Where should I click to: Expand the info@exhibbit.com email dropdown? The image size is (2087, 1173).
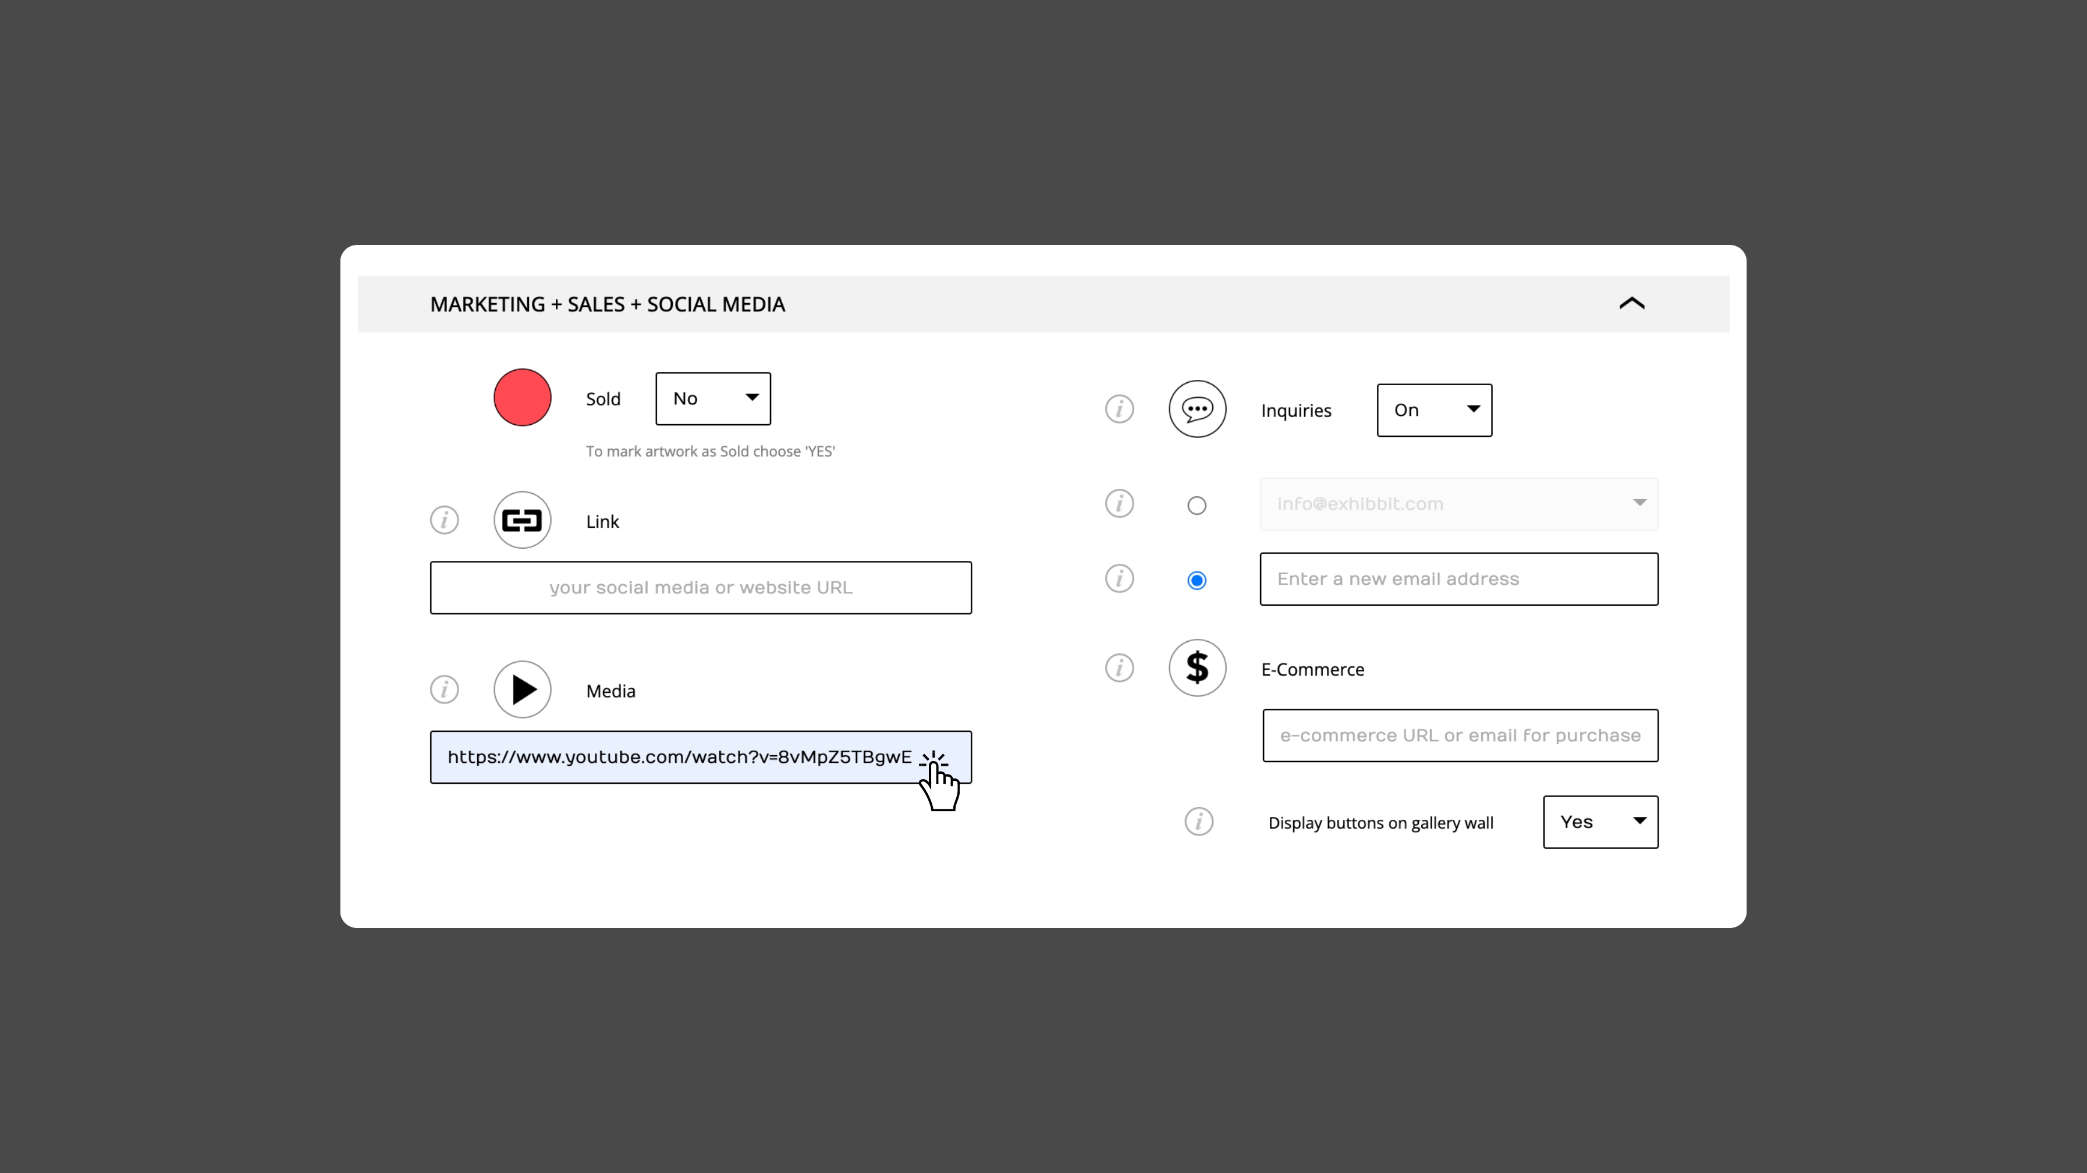(x=1458, y=504)
